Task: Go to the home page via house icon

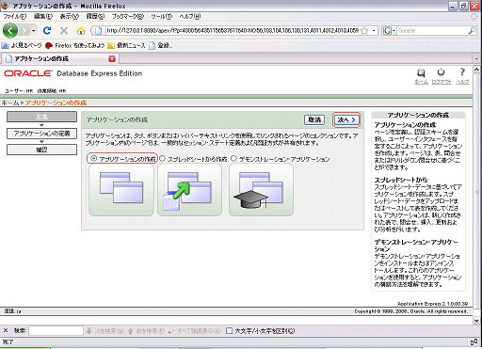Action: tap(81, 31)
